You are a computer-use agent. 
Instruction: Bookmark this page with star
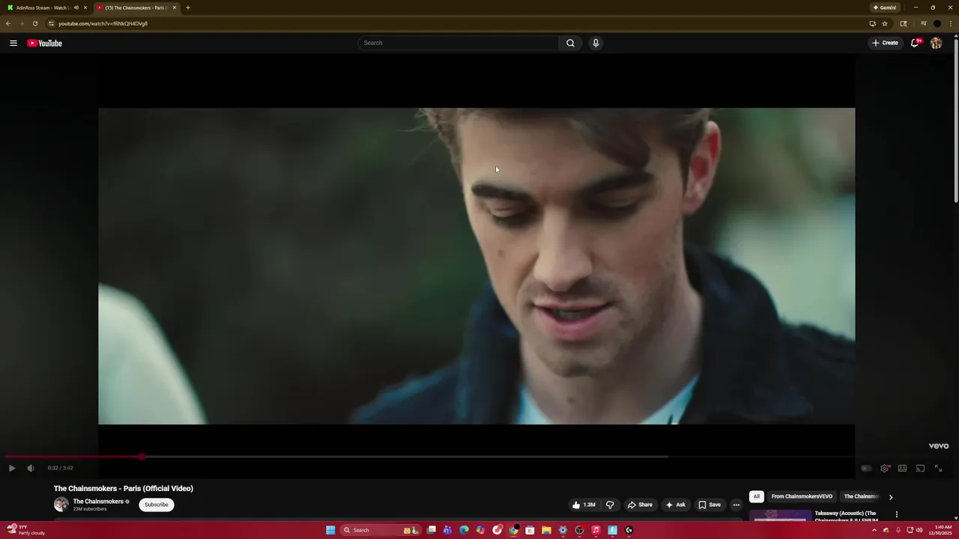[x=885, y=23]
